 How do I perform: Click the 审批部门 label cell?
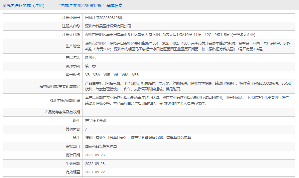click(x=42, y=146)
